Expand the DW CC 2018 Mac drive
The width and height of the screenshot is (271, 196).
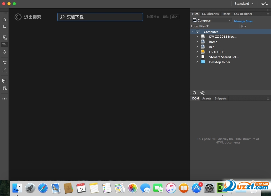pyautogui.click(x=197, y=37)
